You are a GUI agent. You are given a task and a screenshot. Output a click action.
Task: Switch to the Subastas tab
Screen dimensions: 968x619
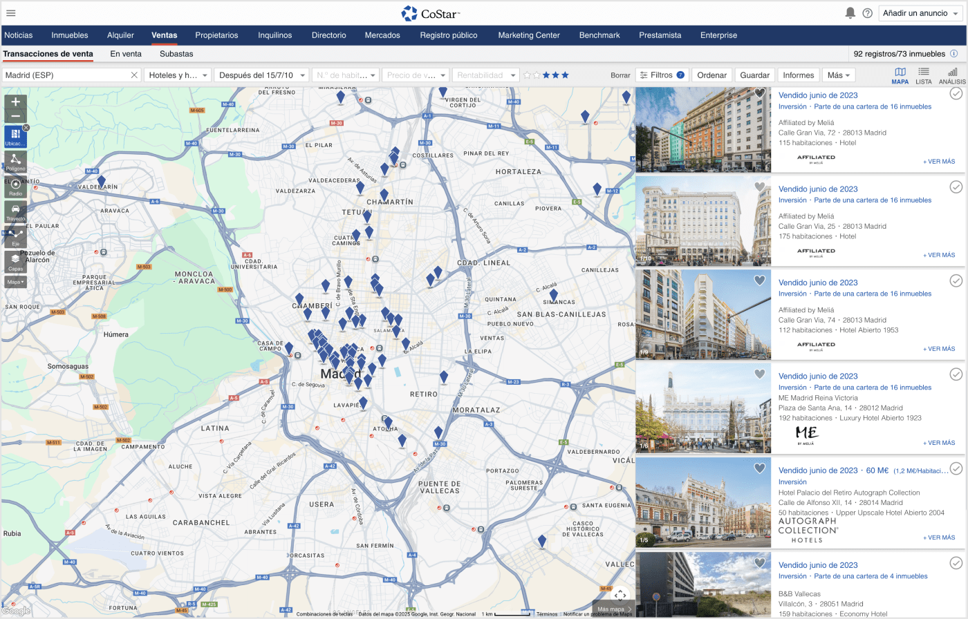(176, 54)
